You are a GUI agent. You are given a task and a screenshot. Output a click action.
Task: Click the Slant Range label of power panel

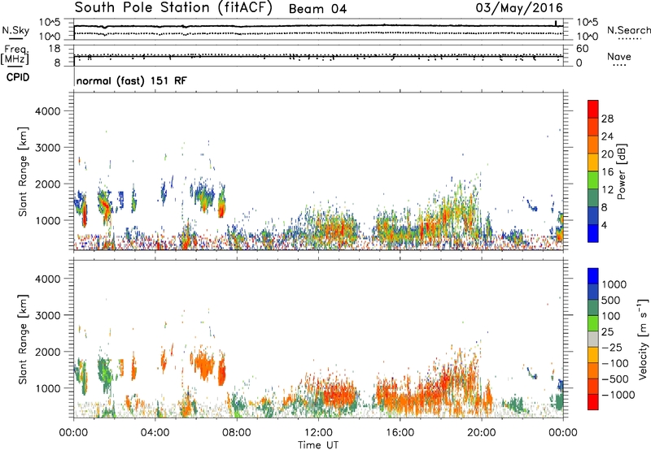tap(23, 171)
